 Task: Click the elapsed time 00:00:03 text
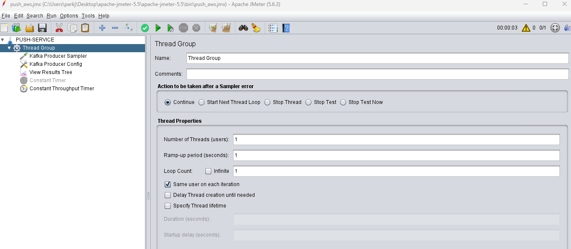[507, 28]
